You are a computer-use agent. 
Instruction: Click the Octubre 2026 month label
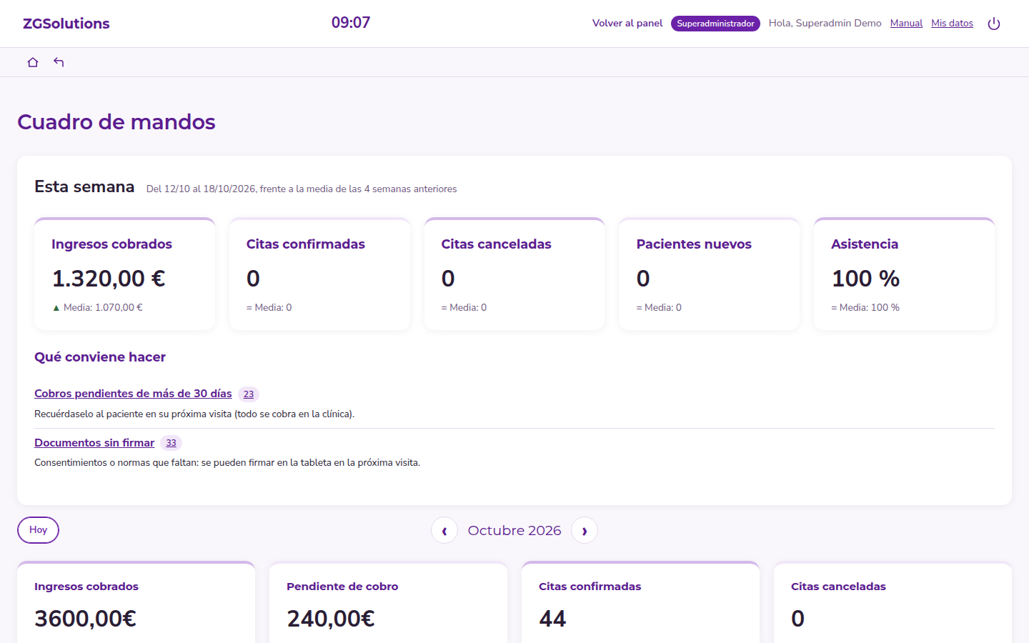point(514,531)
